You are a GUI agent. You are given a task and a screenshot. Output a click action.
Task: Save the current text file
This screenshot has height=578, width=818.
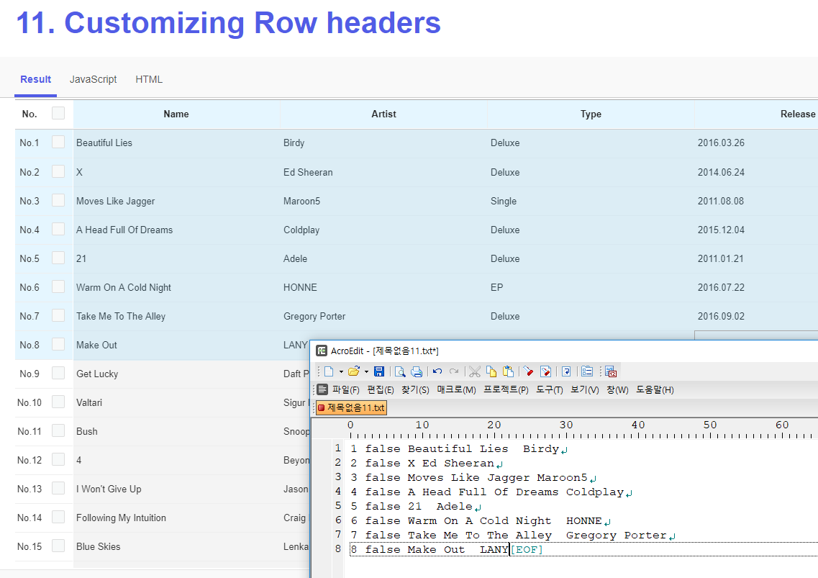coord(379,371)
